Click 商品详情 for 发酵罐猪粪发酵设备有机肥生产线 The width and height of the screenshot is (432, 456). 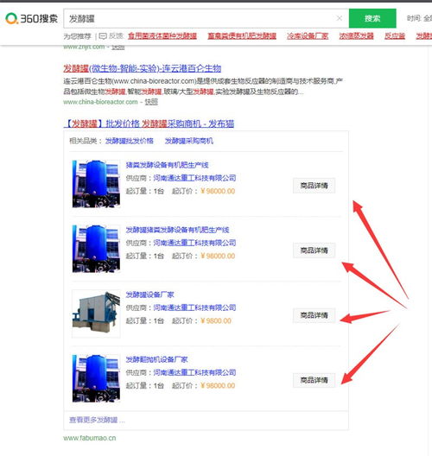click(x=314, y=250)
